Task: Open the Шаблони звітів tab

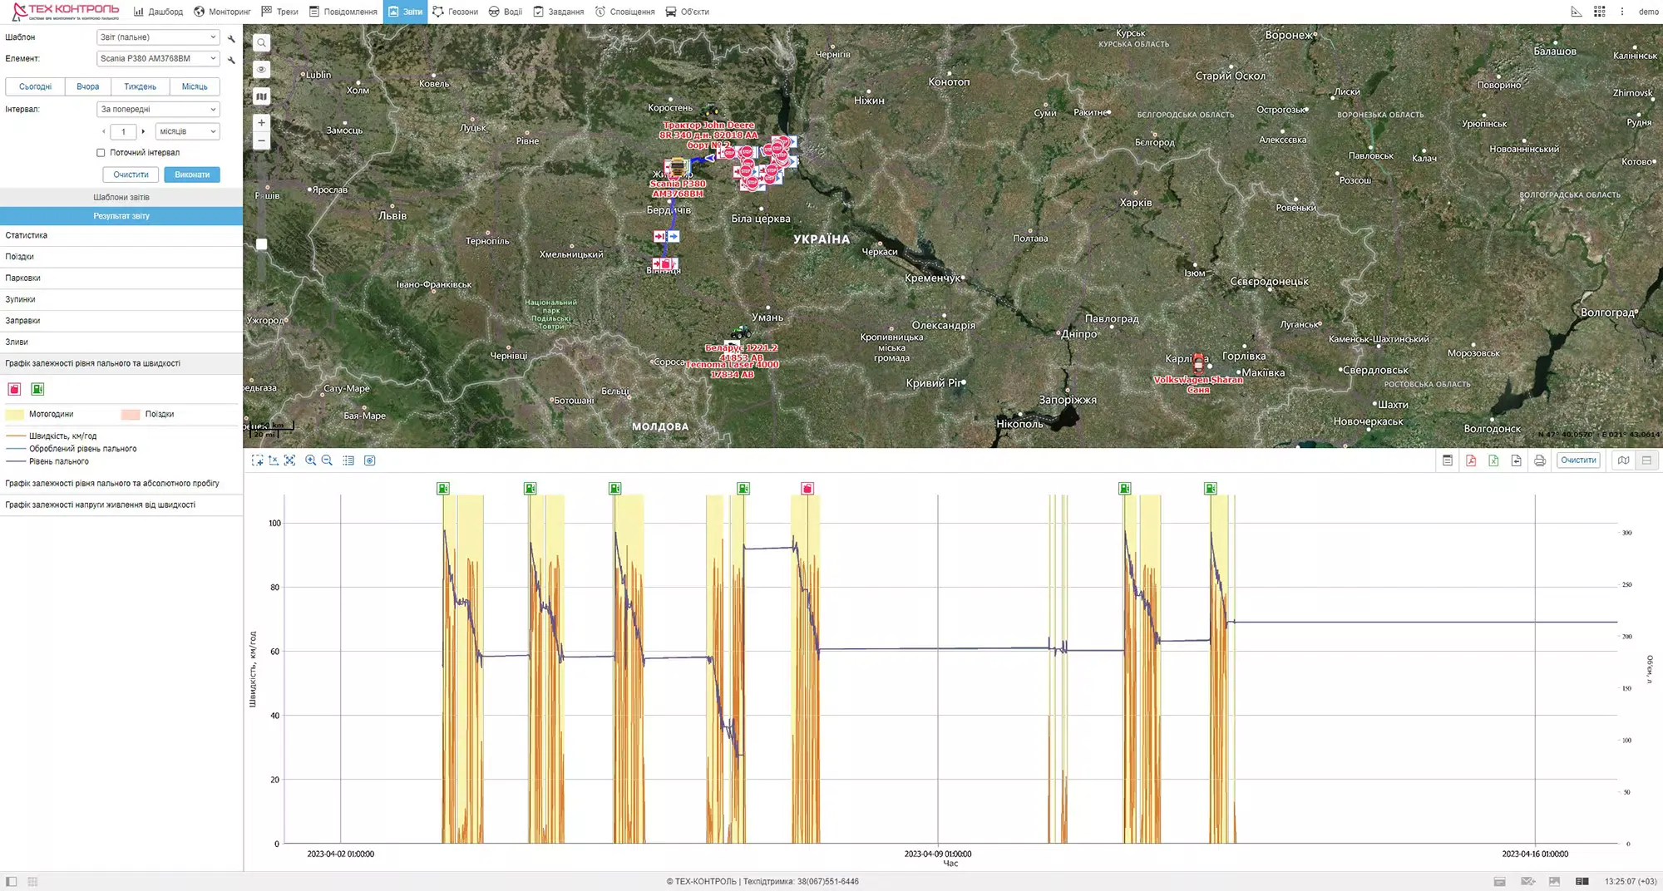Action: pos(121,198)
